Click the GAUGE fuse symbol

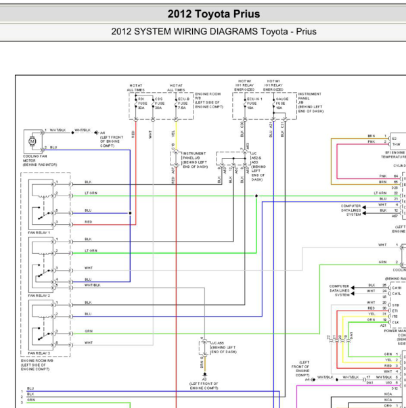[x=273, y=104]
